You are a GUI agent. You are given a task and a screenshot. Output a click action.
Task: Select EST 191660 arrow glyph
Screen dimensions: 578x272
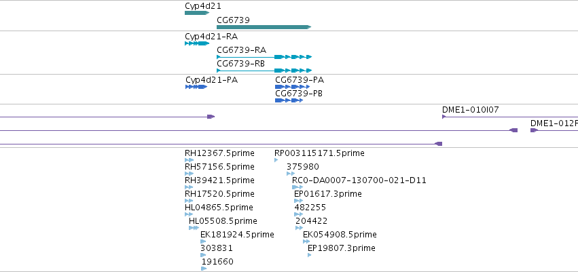click(204, 269)
